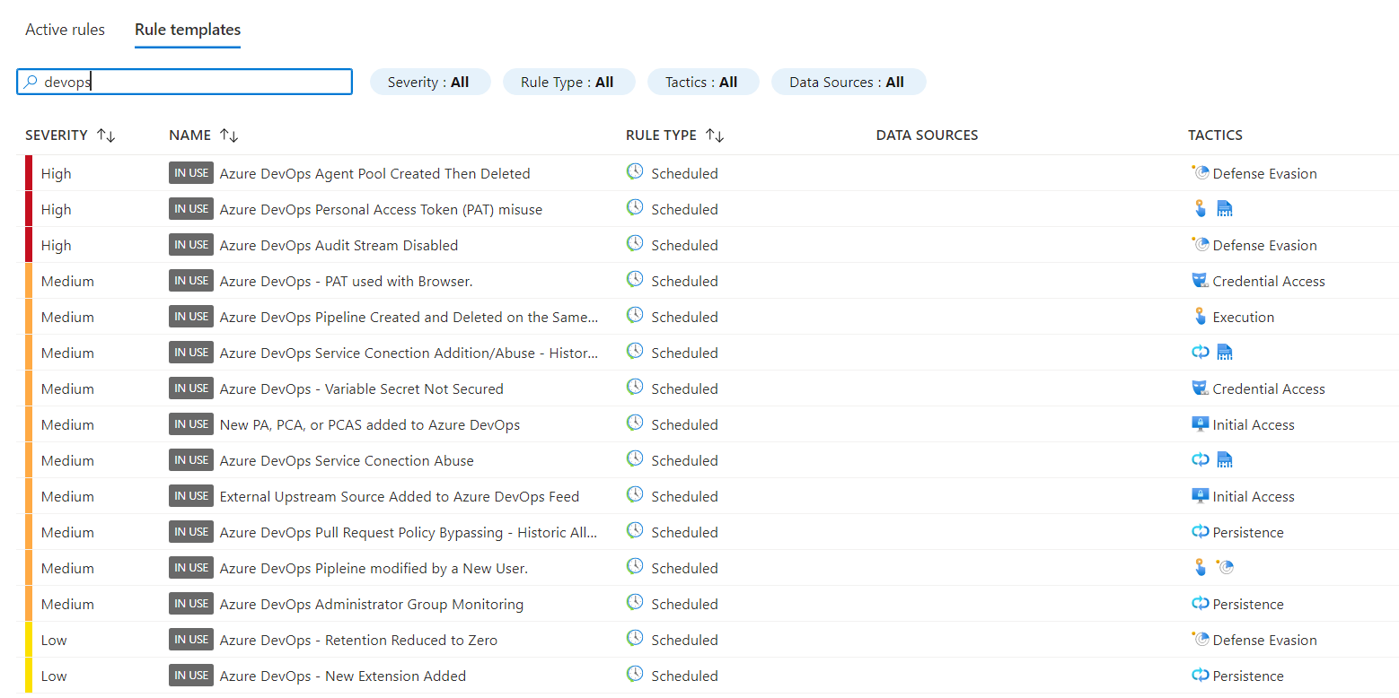Click the Defense Evasion icon in Agent Pool row
Screen dimensions: 1399x698
[1201, 172]
